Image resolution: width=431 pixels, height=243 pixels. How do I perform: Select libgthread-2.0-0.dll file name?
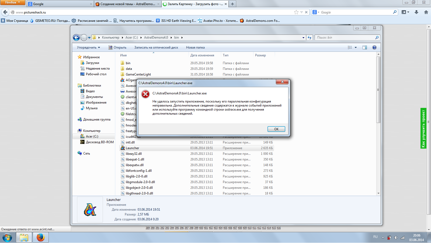pyautogui.click(x=139, y=193)
